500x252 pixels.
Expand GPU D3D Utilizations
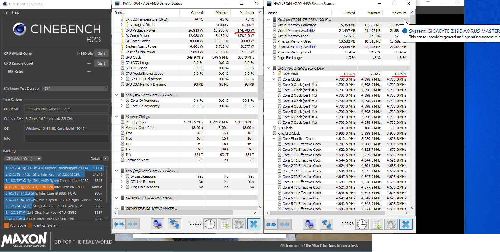coord(122,79)
